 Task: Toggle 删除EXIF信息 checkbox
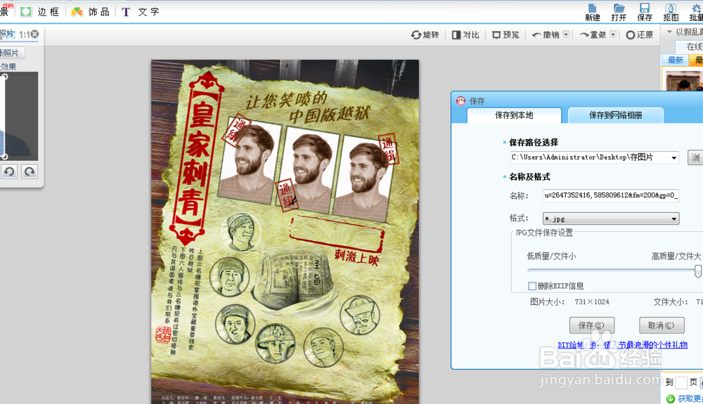click(532, 286)
